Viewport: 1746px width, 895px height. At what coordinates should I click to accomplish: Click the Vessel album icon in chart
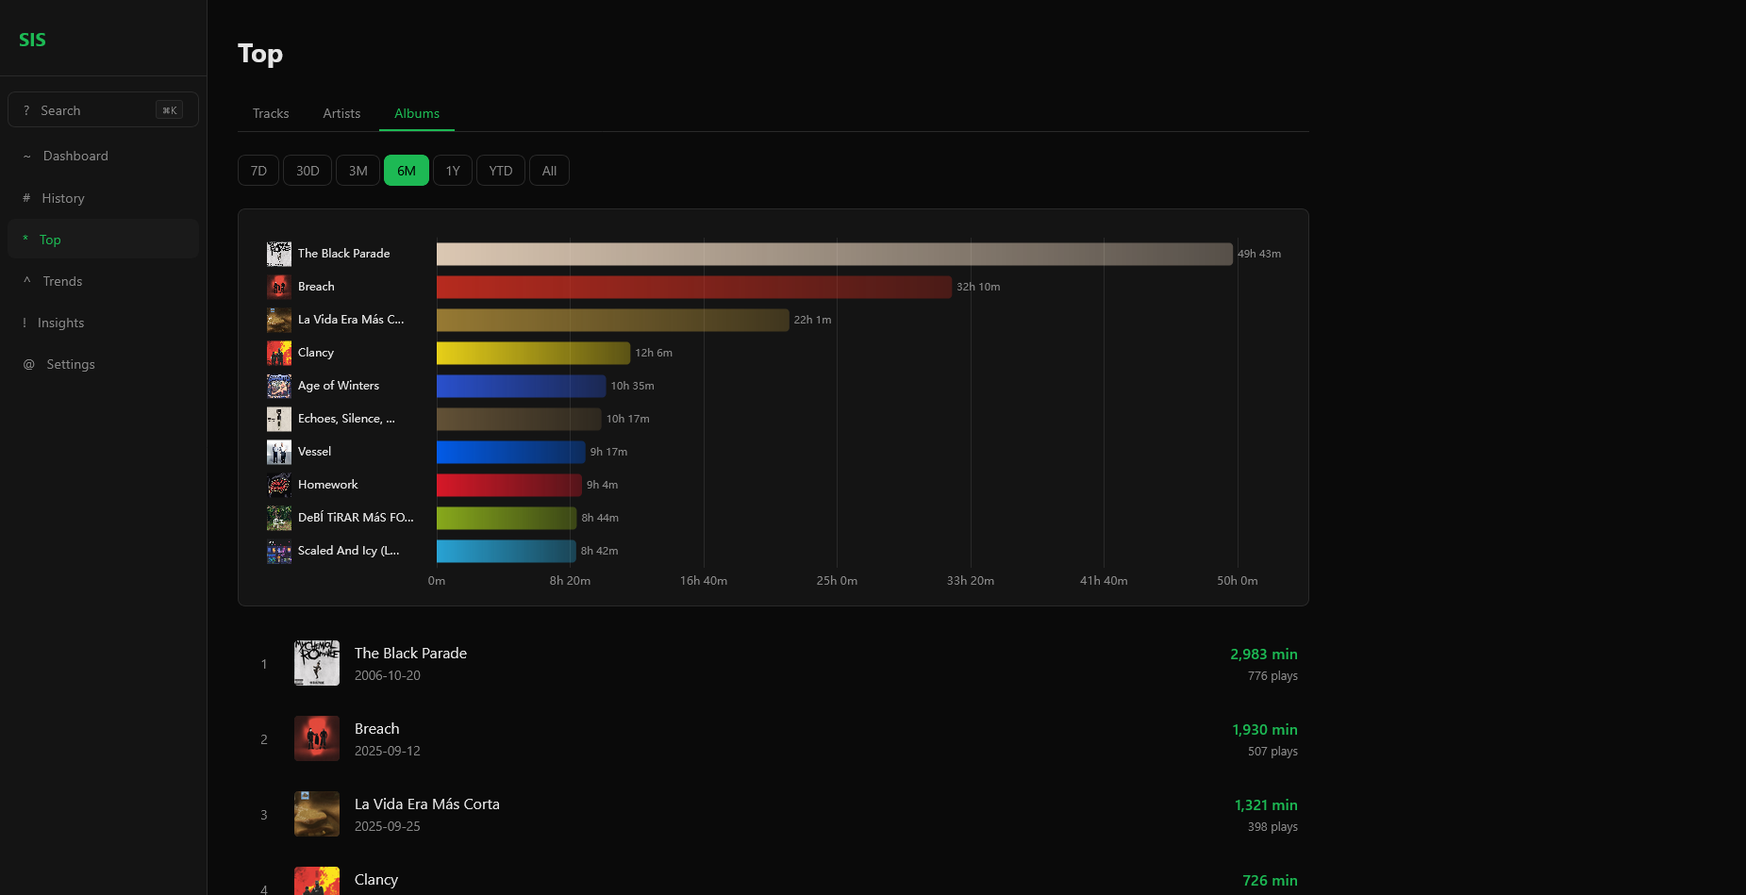coord(279,452)
